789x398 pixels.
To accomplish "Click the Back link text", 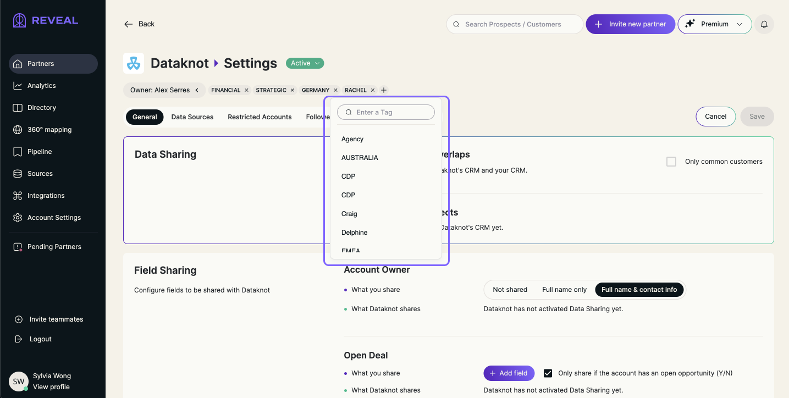I will click(146, 24).
